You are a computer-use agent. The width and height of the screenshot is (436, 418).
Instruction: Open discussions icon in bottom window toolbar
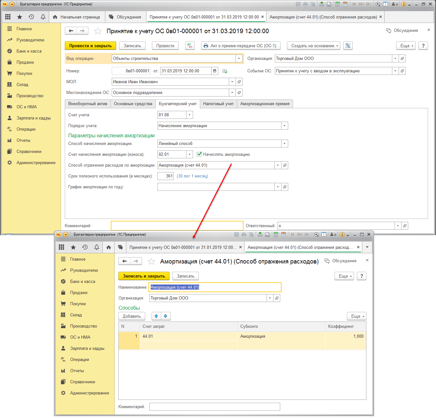pyautogui.click(x=120, y=247)
